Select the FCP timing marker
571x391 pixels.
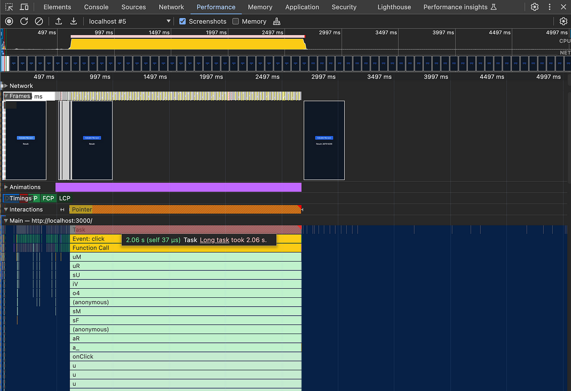(48, 198)
